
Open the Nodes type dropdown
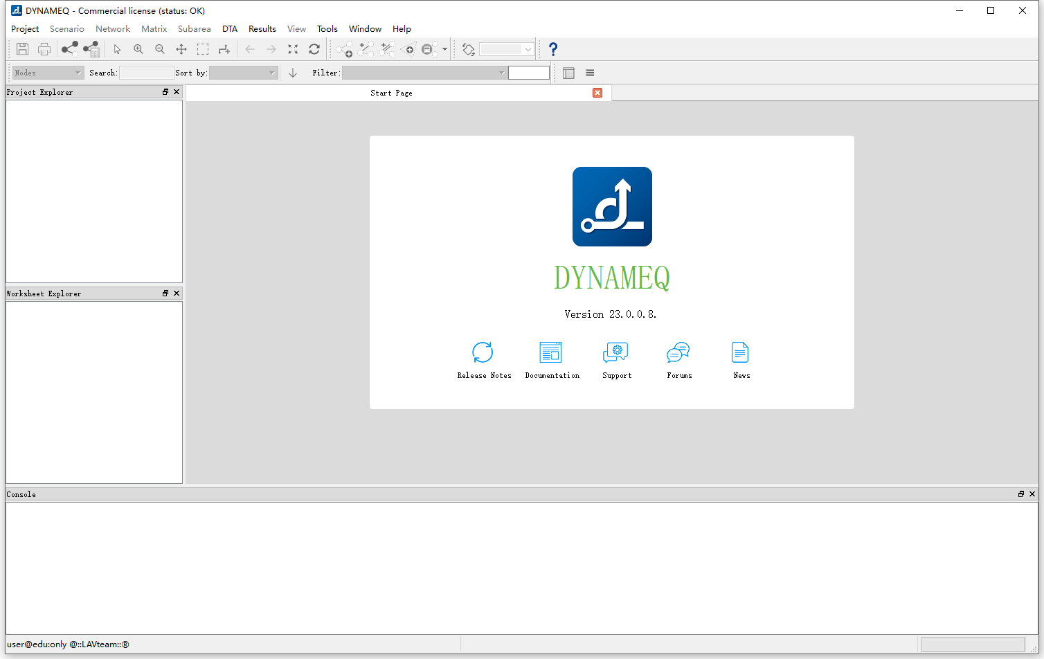tap(48, 73)
